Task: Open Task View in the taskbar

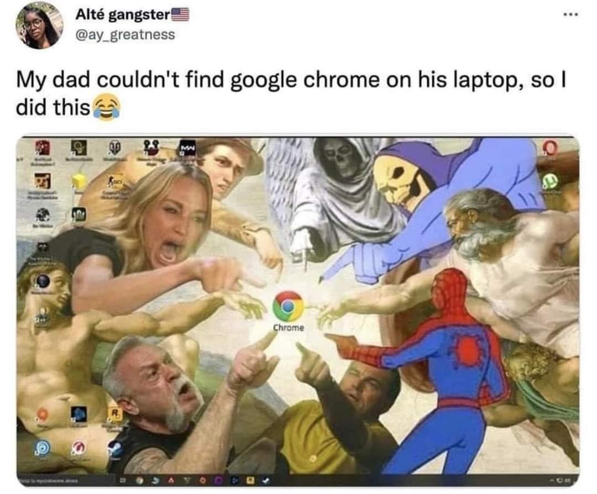Action: pos(123,481)
